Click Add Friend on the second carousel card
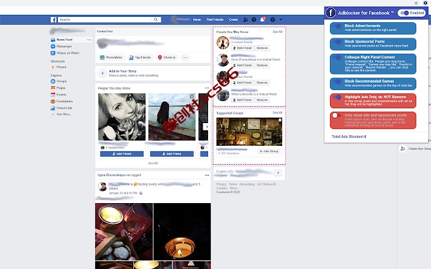This screenshot has width=431, height=269. [172, 154]
